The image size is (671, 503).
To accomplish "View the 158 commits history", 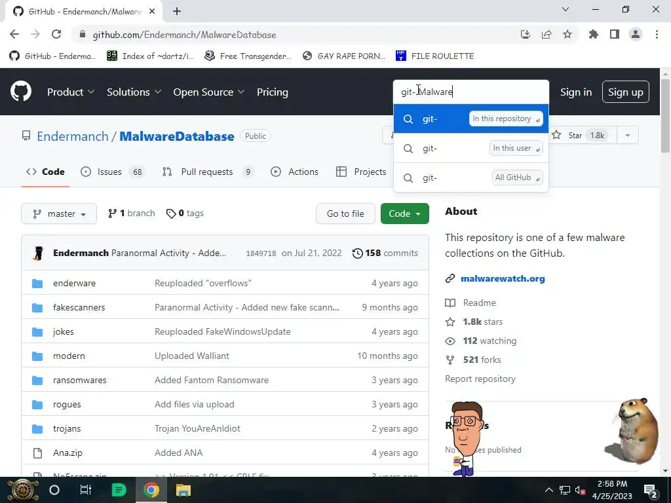I will 385,253.
